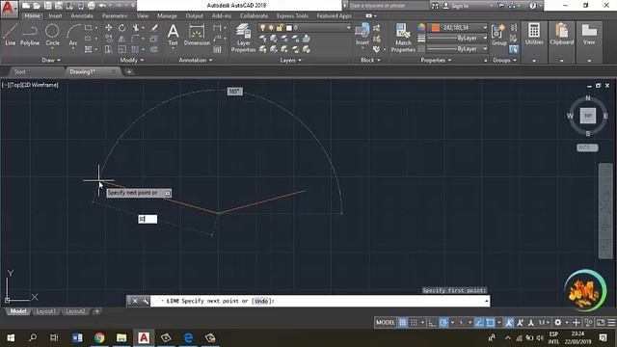The width and height of the screenshot is (617, 347).
Task: Expand the Modify panel
Action: point(131,60)
